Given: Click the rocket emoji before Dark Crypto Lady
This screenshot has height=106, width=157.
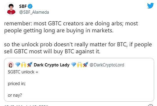Looking at the screenshot, I should coord(30,65).
